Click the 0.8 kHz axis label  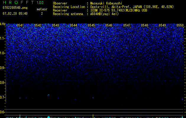[2, 83]
